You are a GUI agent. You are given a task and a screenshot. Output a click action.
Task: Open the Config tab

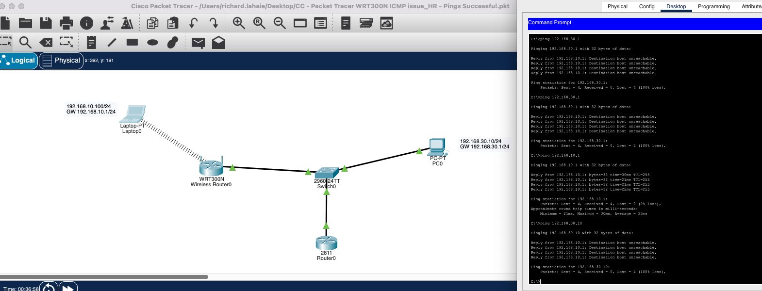pos(646,6)
